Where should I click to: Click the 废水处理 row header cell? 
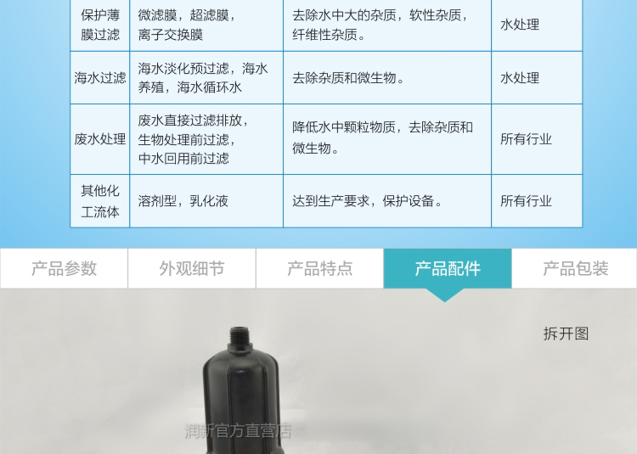point(100,139)
